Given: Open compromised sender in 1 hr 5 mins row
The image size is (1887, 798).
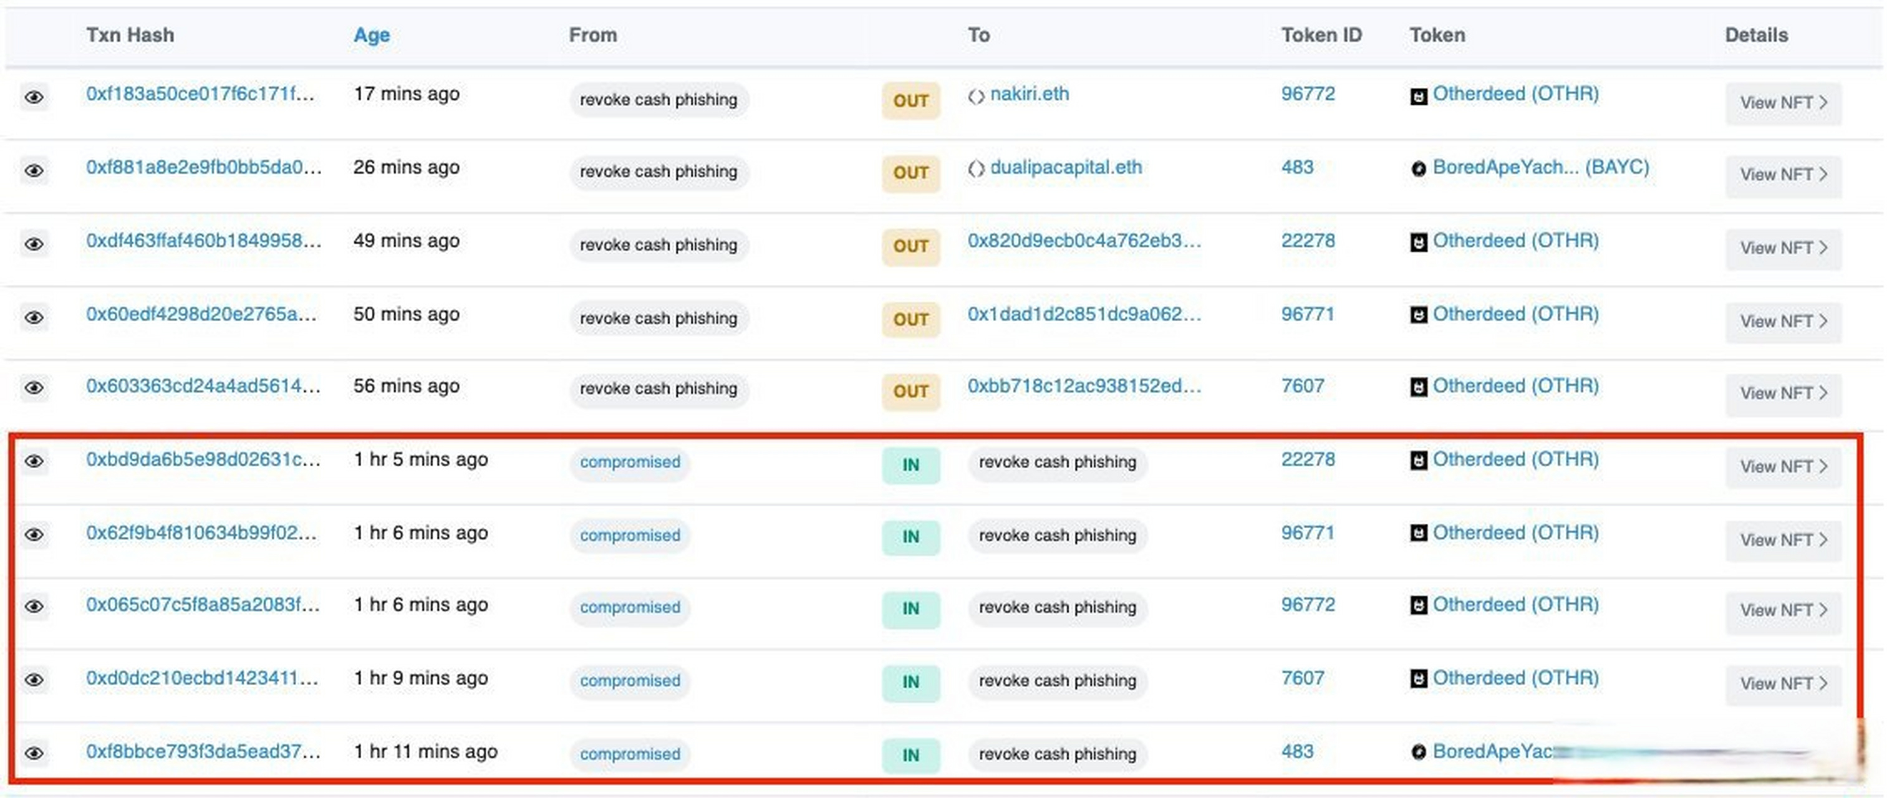Looking at the screenshot, I should [630, 463].
